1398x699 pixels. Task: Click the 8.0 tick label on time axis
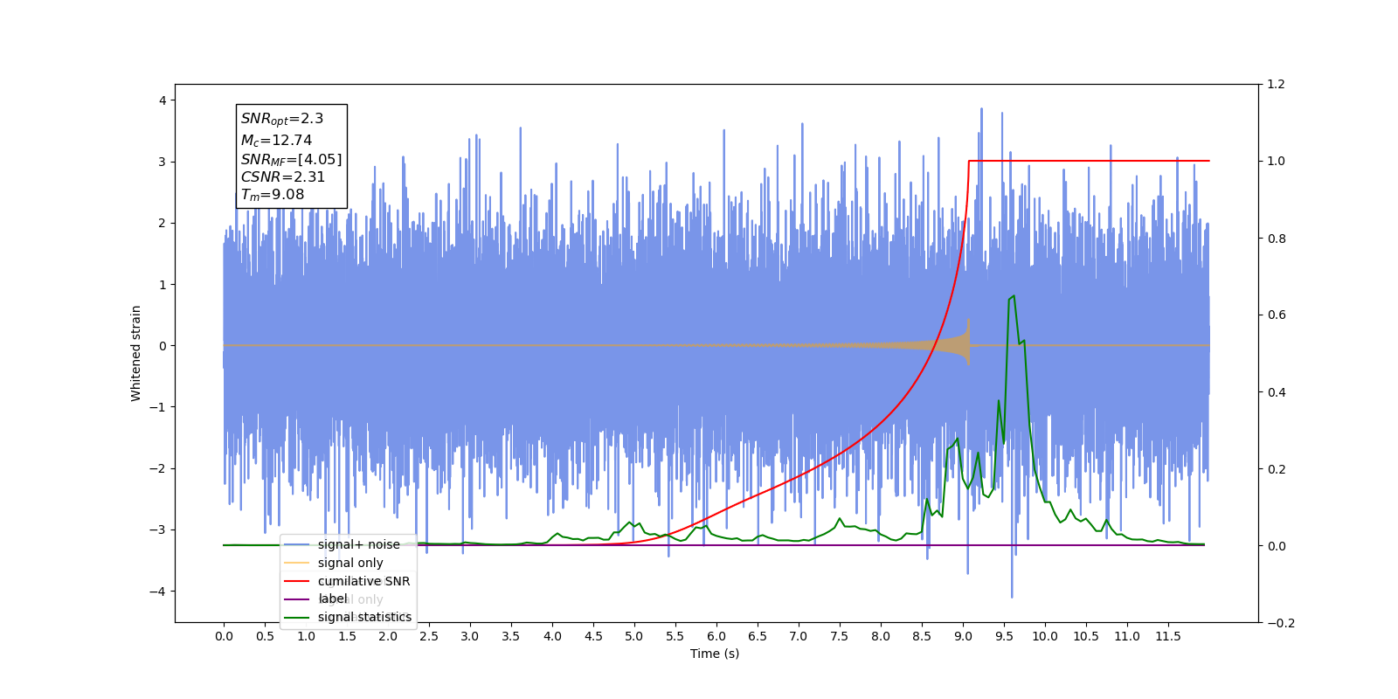(881, 636)
